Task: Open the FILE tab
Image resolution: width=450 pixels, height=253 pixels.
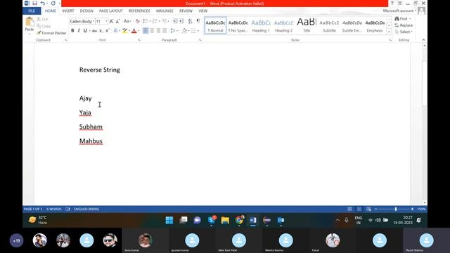Action: click(32, 11)
